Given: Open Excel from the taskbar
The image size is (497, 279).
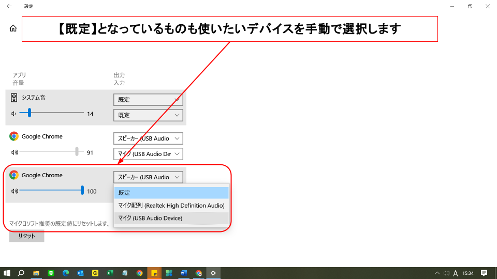Looking at the screenshot, I should pos(110,273).
